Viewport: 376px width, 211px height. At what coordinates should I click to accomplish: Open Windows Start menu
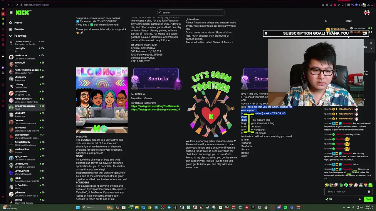78,207
